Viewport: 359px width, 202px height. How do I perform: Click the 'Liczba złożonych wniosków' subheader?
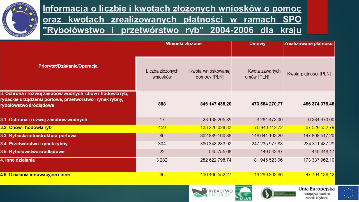(162, 74)
